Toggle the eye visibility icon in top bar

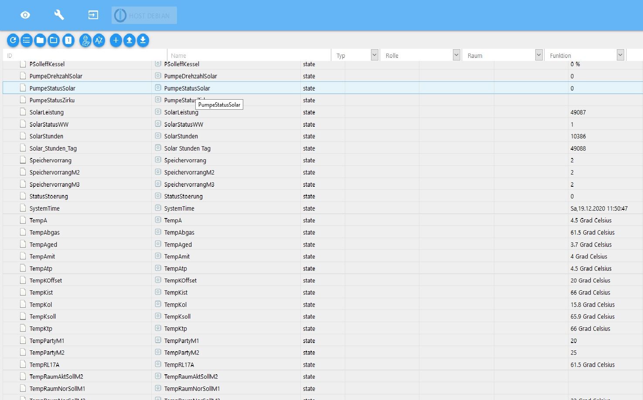coord(25,15)
